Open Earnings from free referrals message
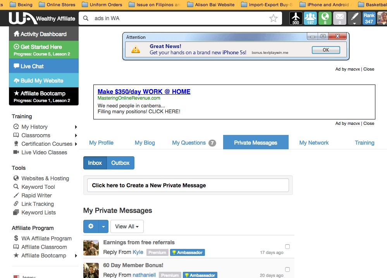387x278 pixels. tap(139, 242)
